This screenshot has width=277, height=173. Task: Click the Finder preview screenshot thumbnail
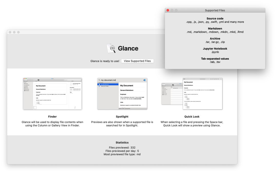(53, 94)
